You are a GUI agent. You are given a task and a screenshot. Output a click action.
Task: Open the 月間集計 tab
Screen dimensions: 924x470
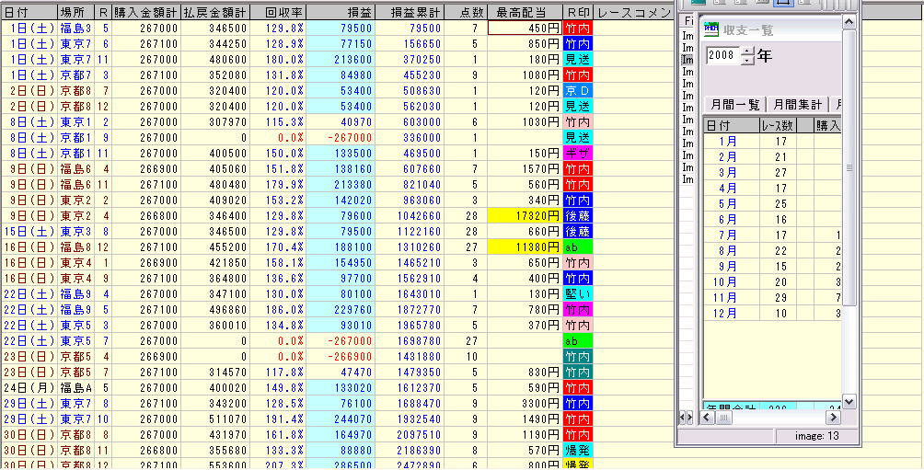click(x=797, y=104)
